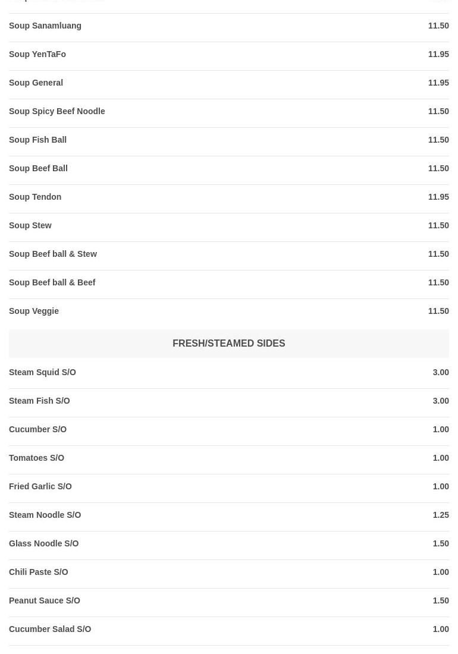The height and width of the screenshot is (654, 458).
Task: Click the Peanut Sauce S/O entry
Action: click(45, 601)
